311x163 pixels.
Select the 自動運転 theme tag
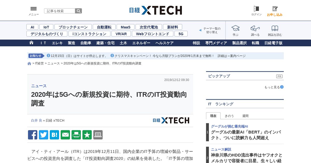coord(104,27)
